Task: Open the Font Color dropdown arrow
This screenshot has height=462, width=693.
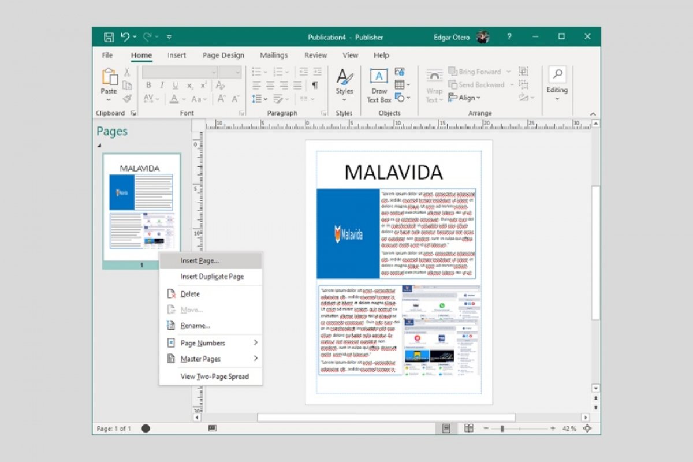Action: pos(184,99)
